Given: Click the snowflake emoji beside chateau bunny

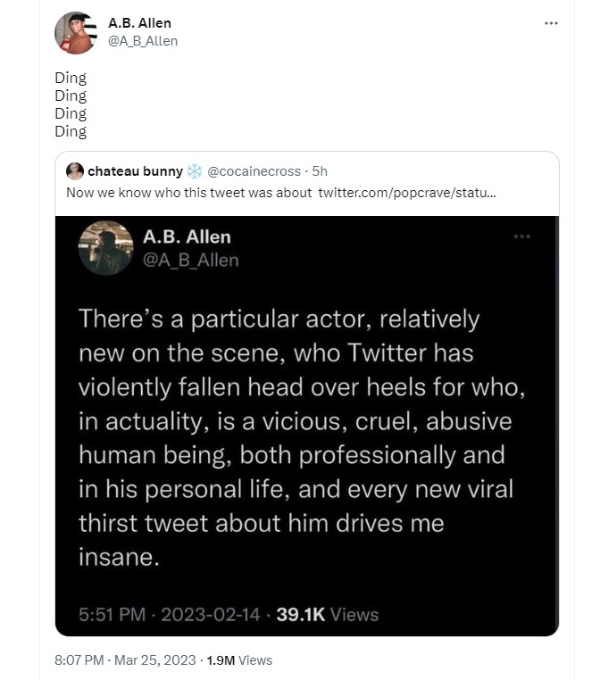Looking at the screenshot, I should pyautogui.click(x=195, y=171).
